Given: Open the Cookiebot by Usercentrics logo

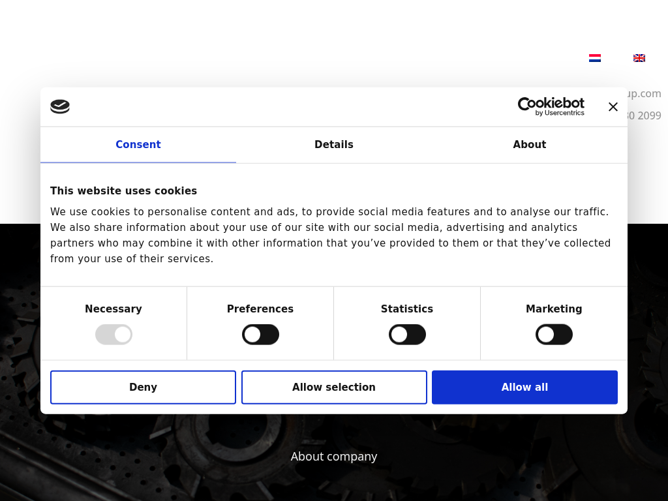Looking at the screenshot, I should (551, 106).
